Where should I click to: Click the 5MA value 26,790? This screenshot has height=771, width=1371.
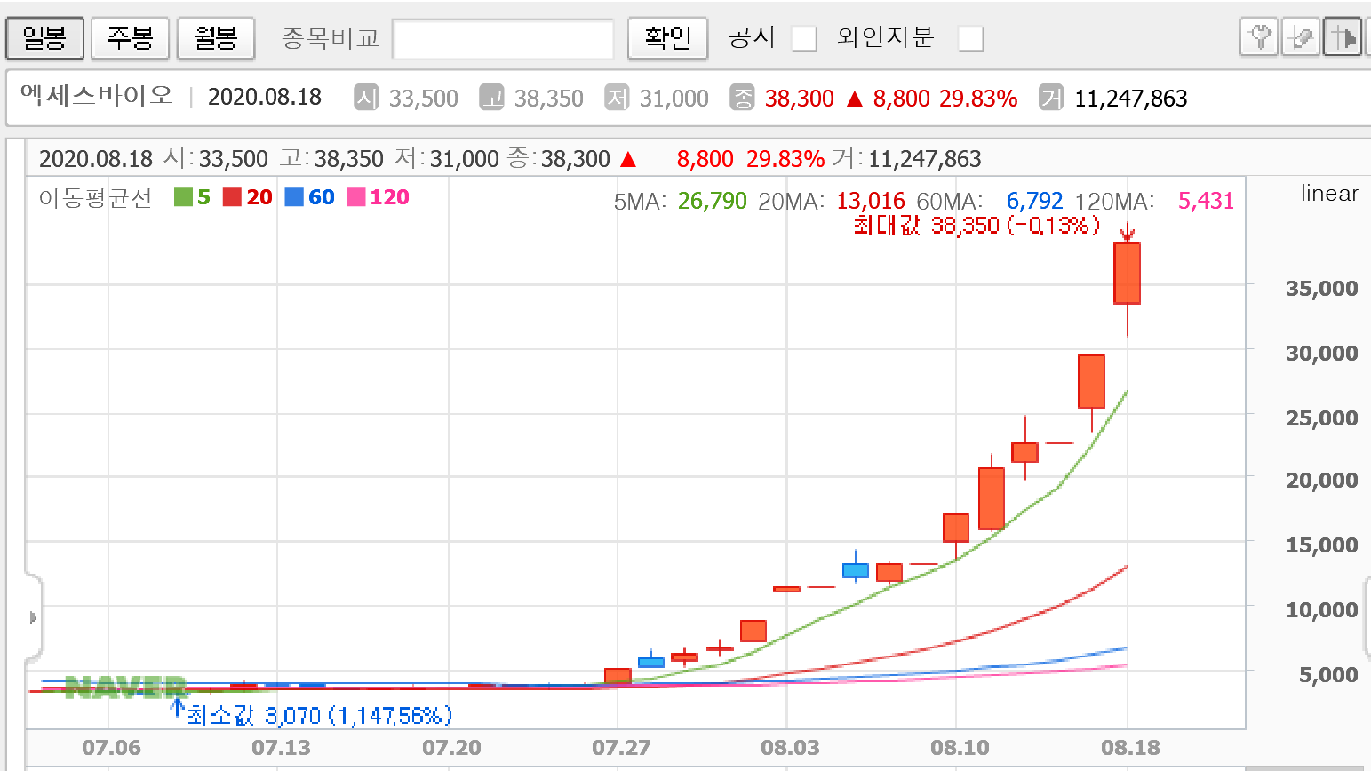click(713, 202)
